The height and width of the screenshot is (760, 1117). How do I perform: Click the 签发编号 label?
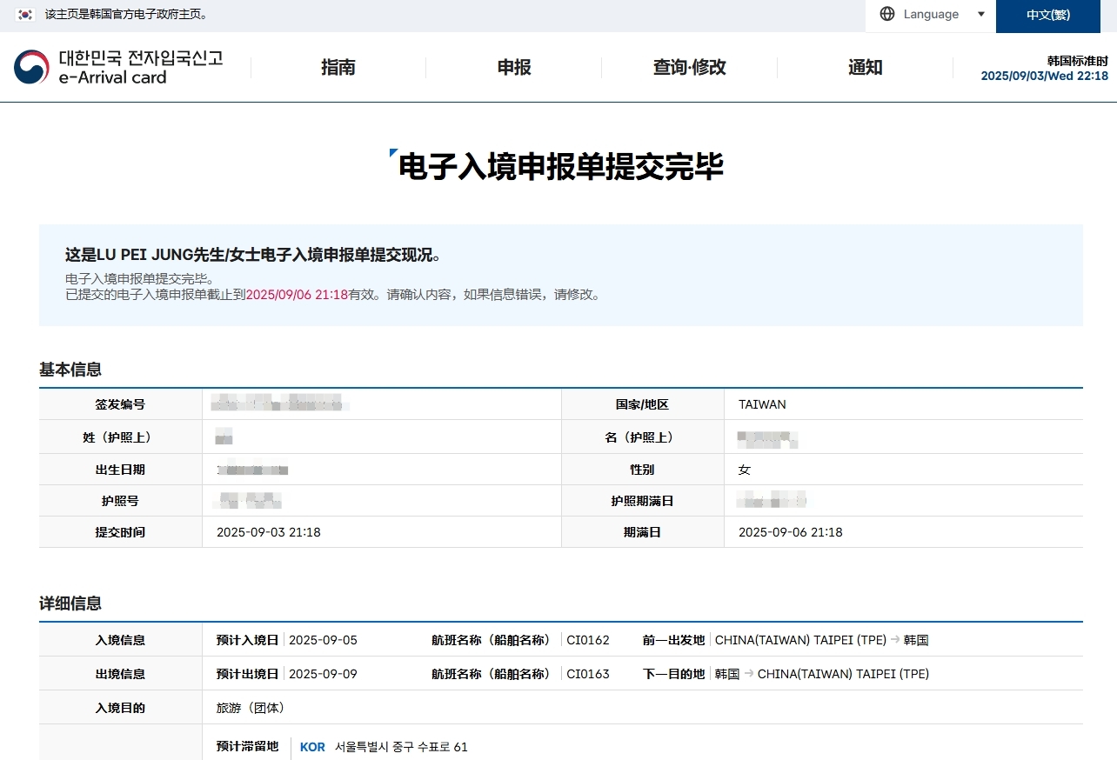[120, 404]
